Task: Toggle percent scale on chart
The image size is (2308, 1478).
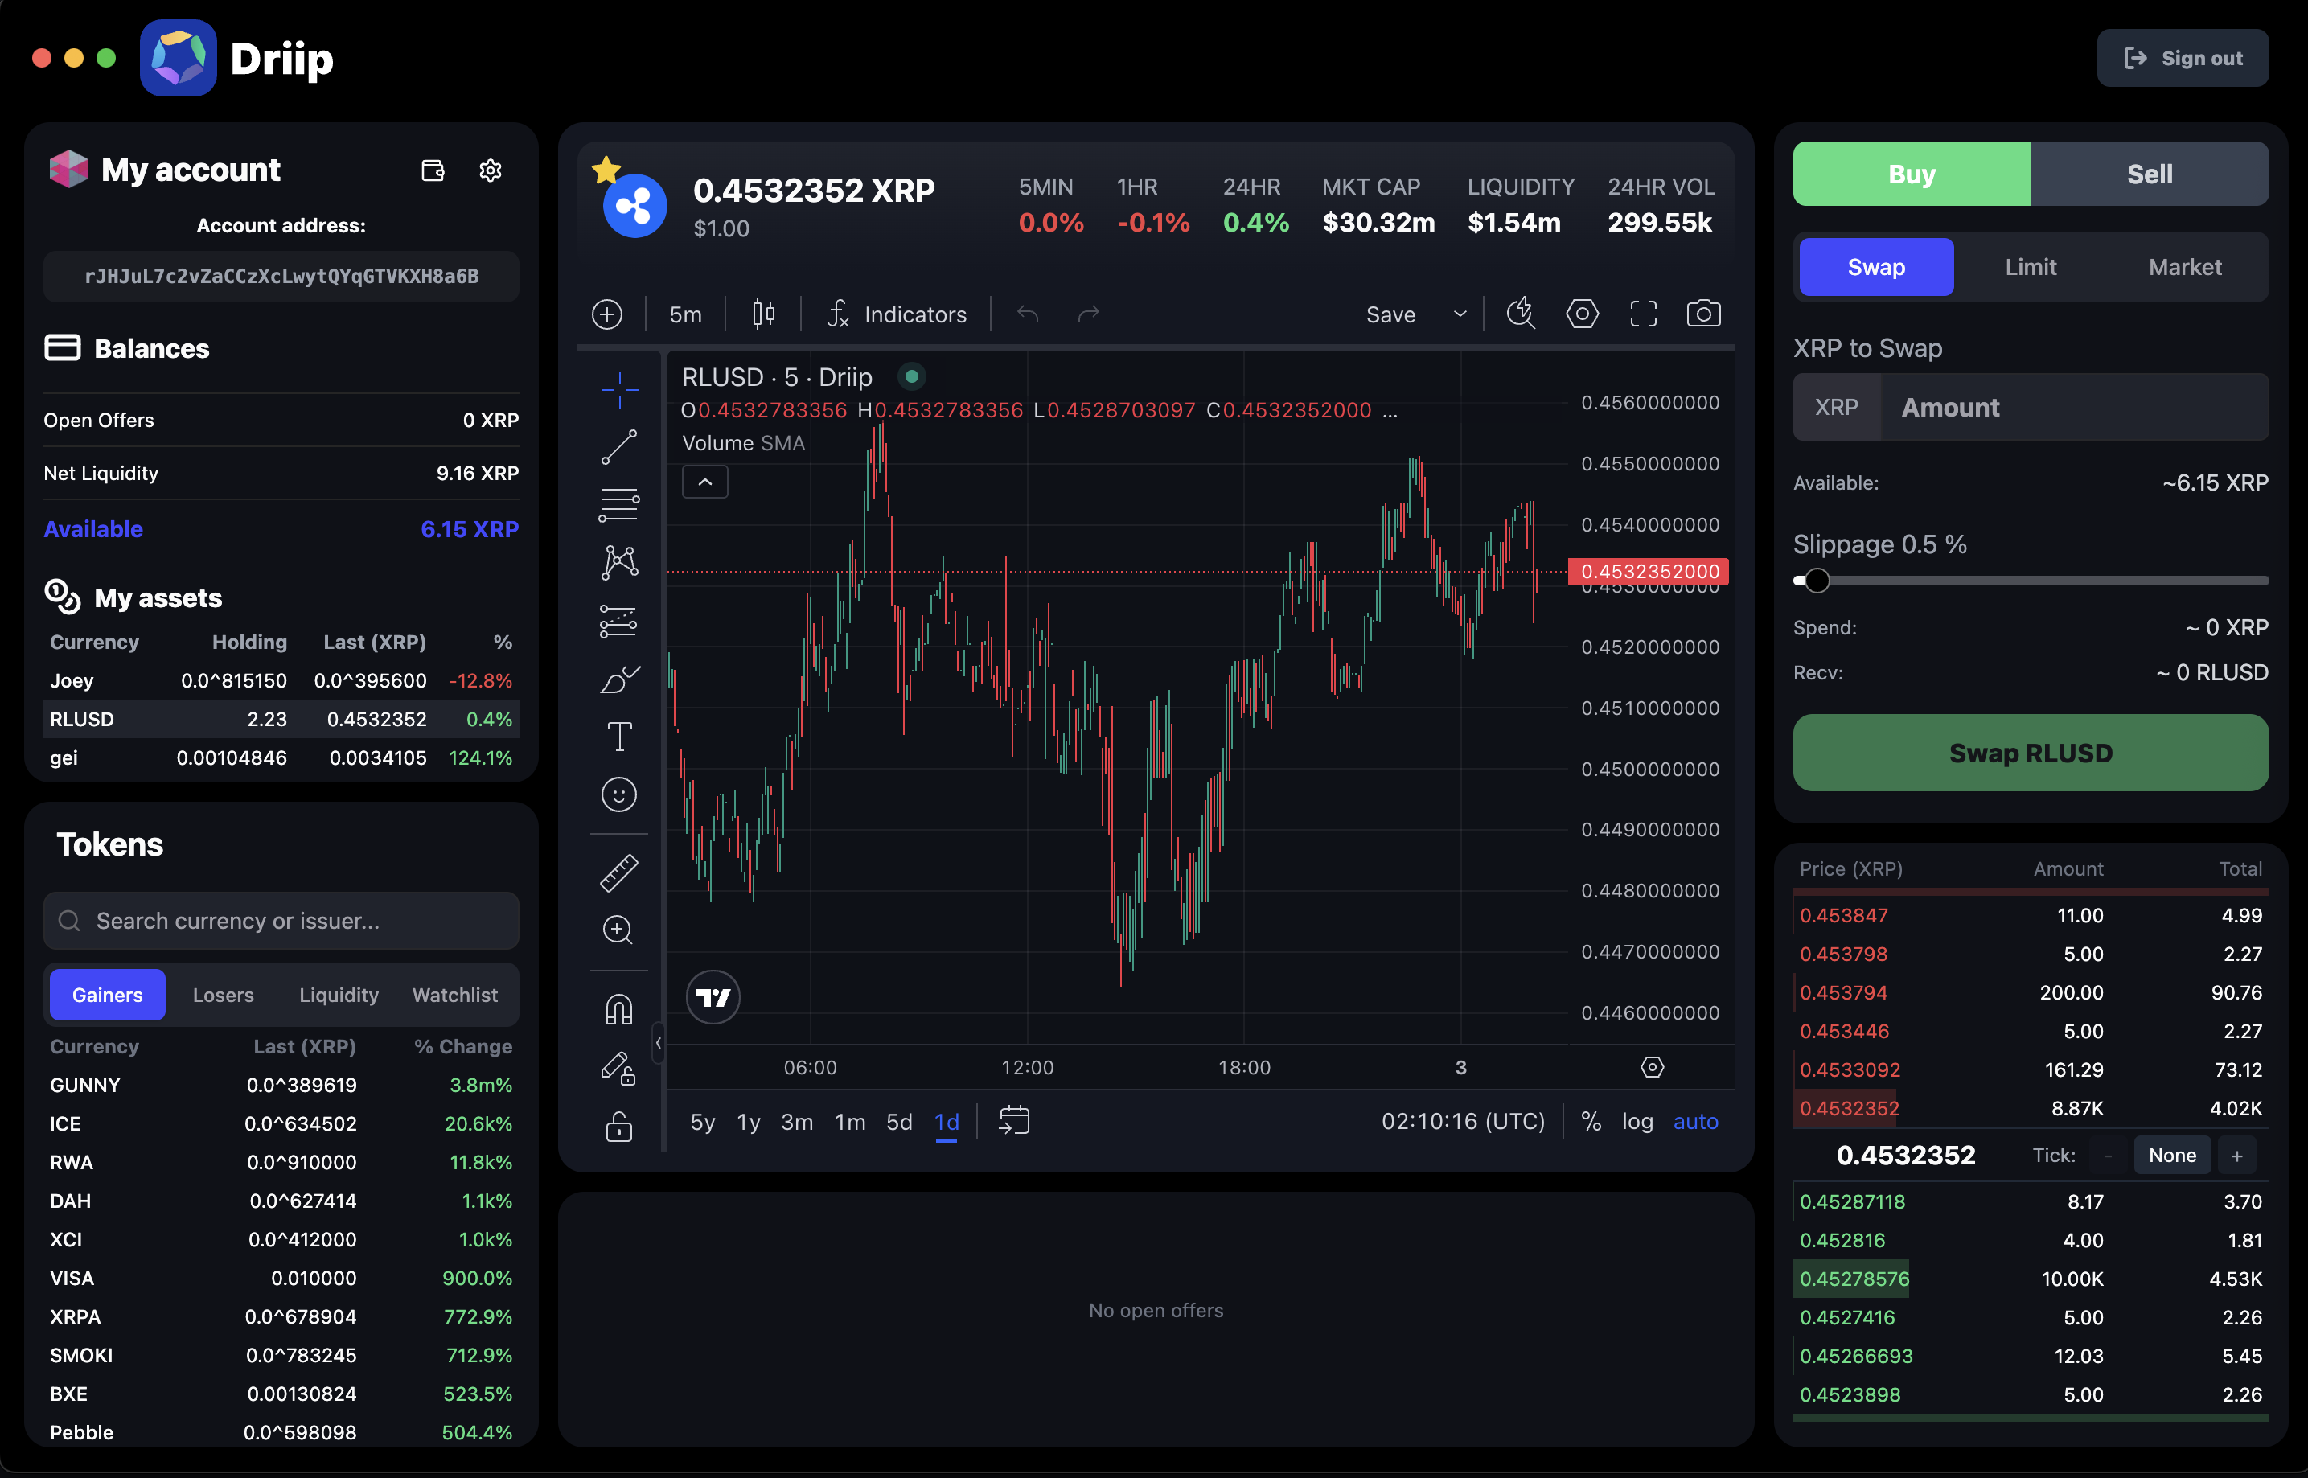Action: (1591, 1121)
